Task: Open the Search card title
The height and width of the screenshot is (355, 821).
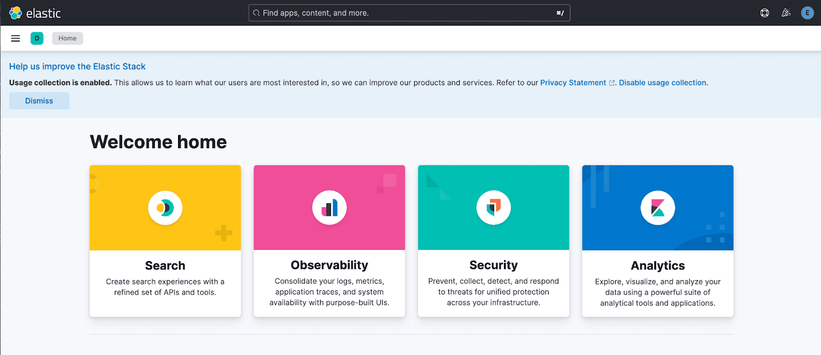Action: [x=165, y=266]
